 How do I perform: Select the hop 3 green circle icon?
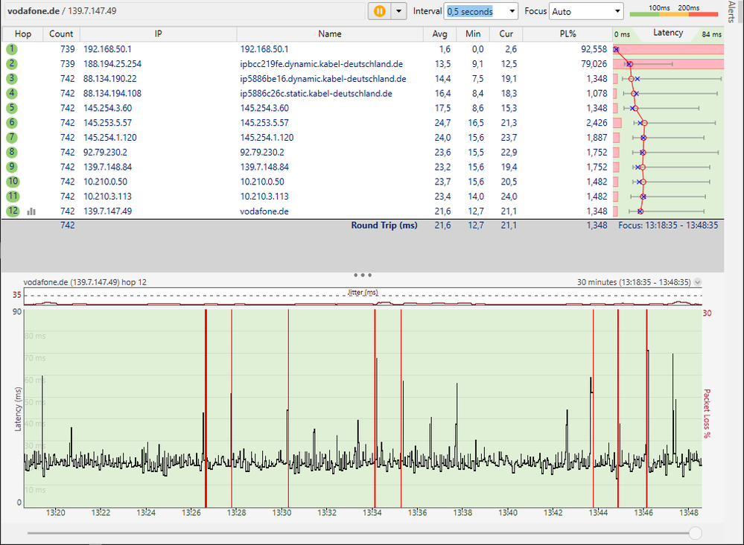[x=12, y=78]
